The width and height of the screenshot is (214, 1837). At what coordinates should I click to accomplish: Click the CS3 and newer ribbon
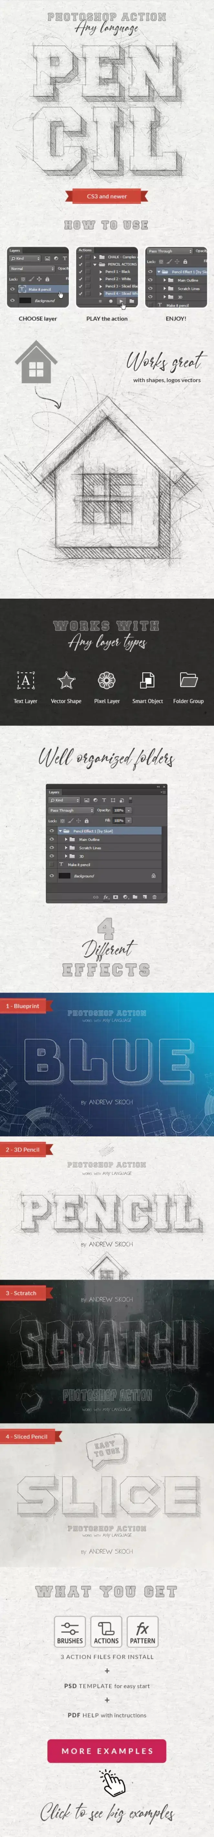point(107,196)
